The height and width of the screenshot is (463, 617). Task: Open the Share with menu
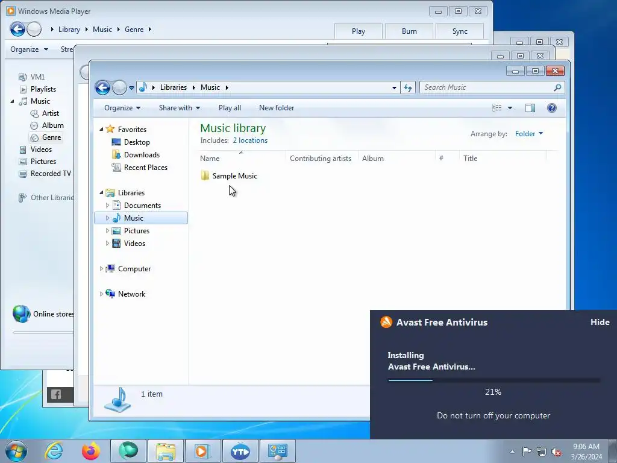click(180, 108)
